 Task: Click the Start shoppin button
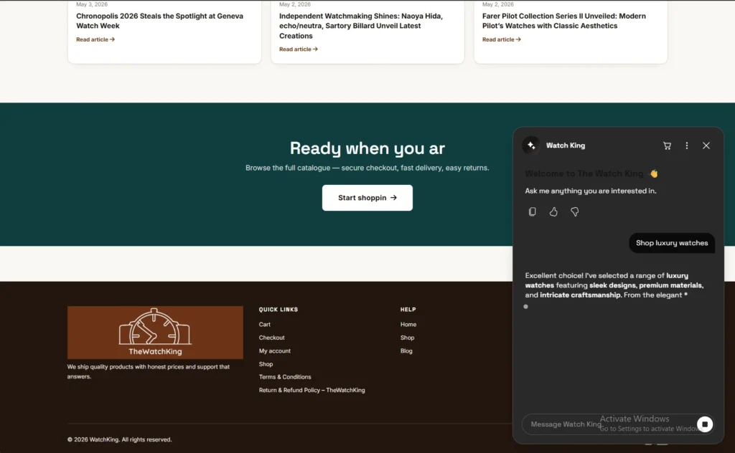coord(367,198)
